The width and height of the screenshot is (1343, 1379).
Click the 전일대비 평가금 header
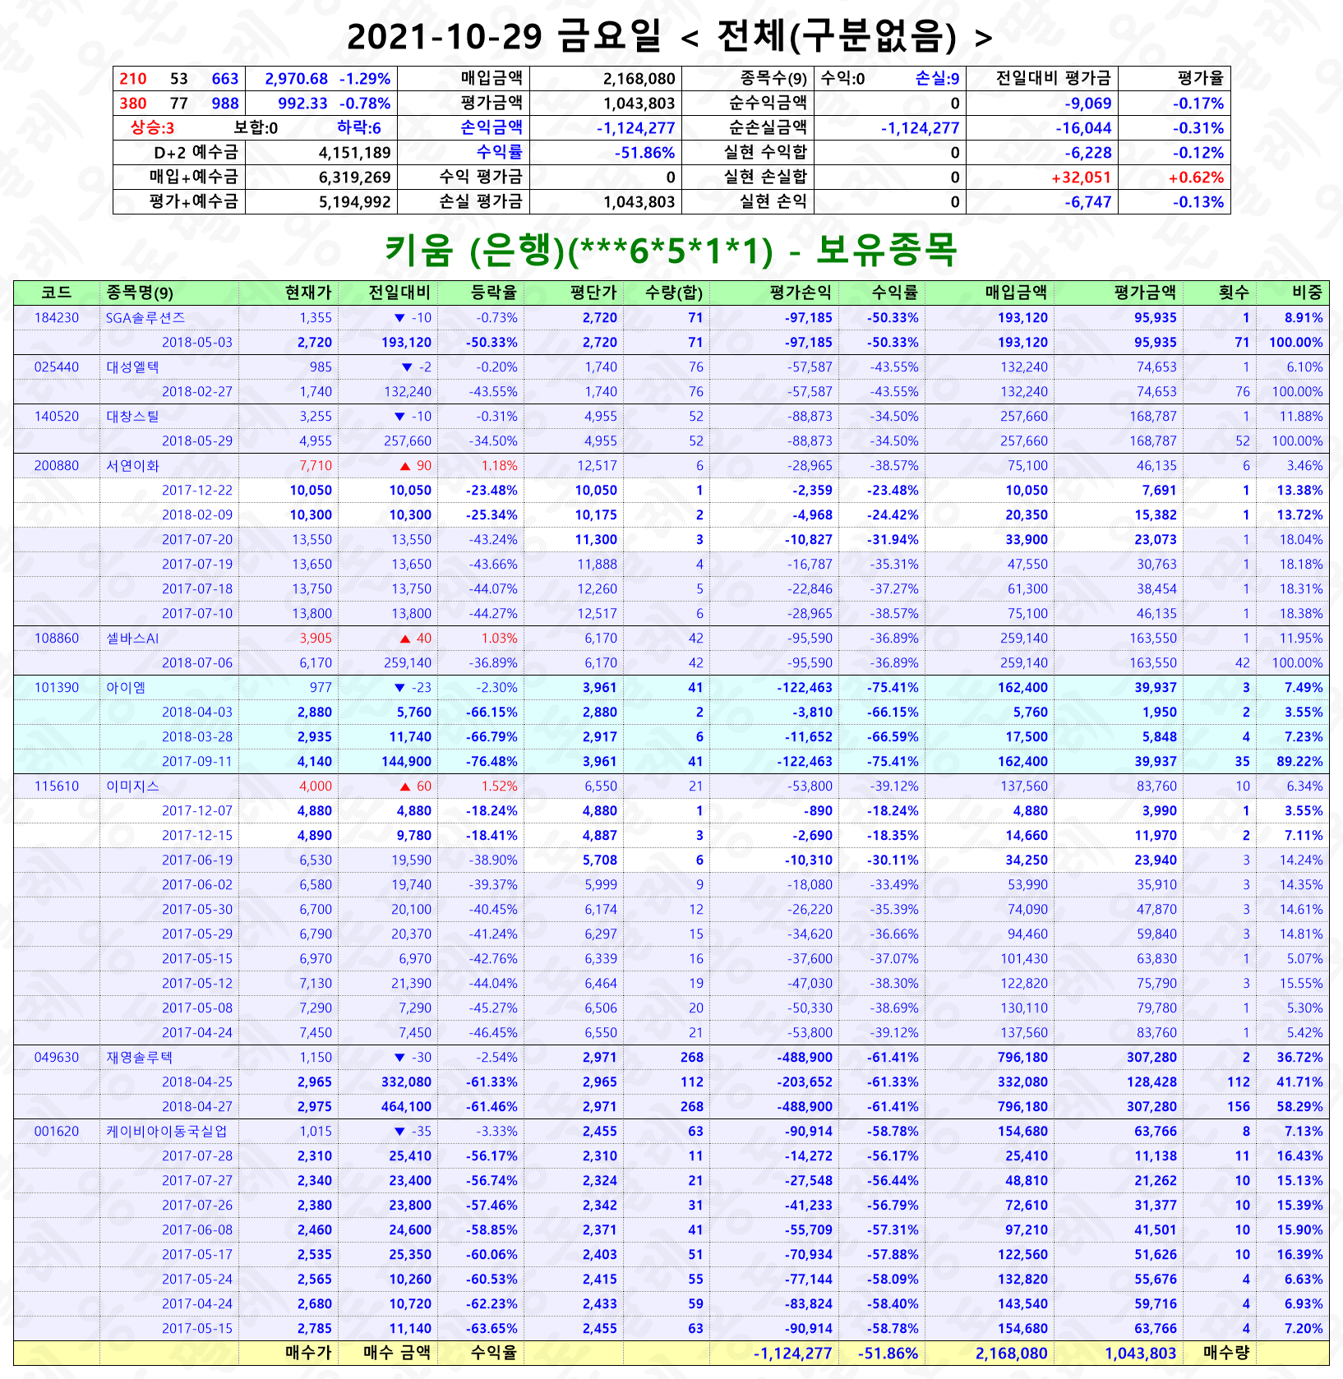(1053, 78)
